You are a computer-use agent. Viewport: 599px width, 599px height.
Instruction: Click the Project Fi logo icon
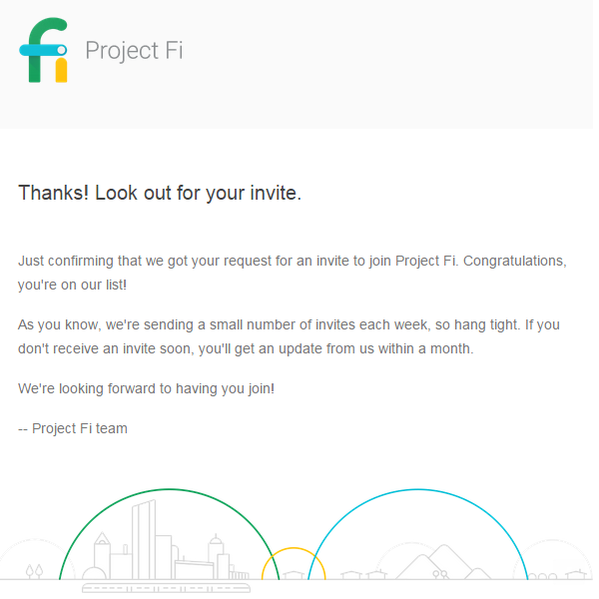[43, 50]
